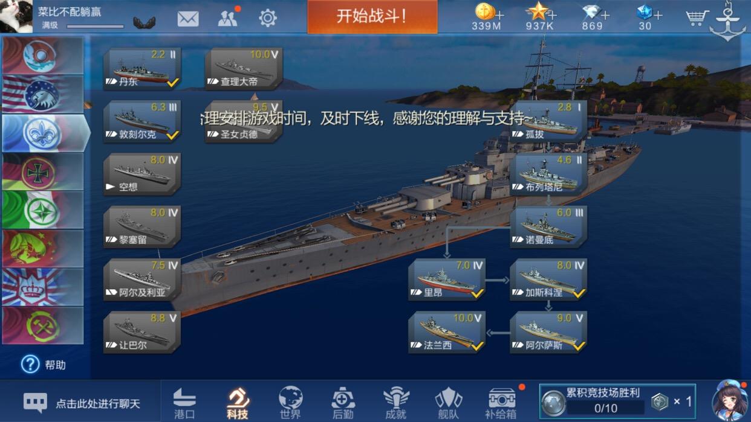Switch to the 港口 port tab

click(x=184, y=403)
